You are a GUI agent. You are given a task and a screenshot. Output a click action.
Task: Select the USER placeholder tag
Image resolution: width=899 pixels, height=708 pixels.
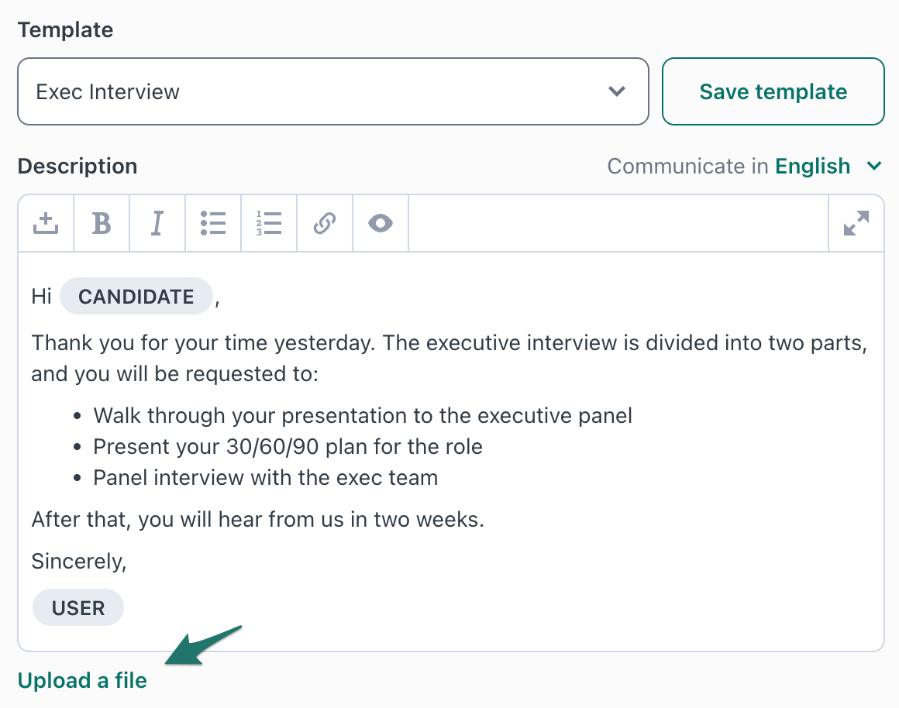click(78, 607)
